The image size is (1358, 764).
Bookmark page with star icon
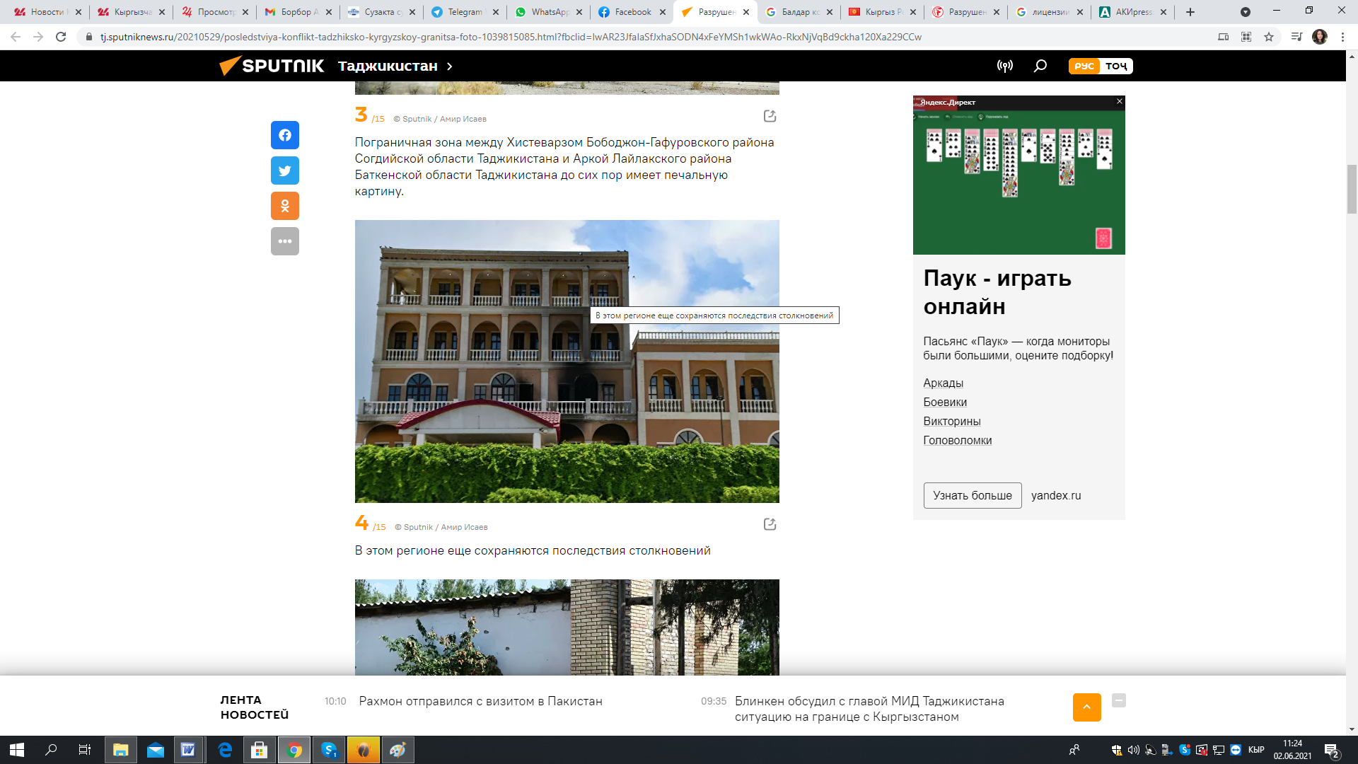1269,37
